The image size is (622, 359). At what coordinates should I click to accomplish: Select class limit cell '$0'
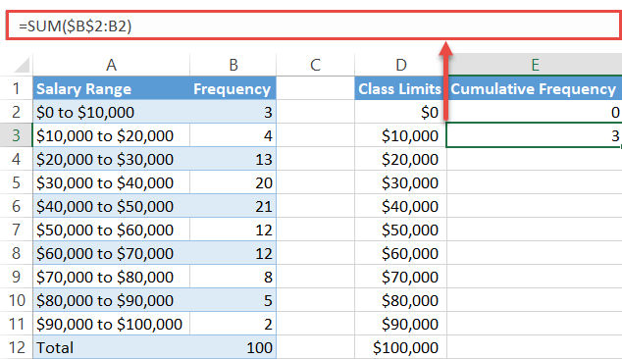tap(400, 112)
